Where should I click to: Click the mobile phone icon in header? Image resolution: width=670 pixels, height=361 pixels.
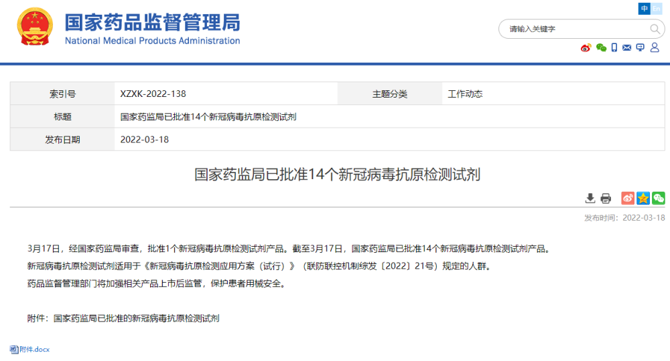coord(614,47)
